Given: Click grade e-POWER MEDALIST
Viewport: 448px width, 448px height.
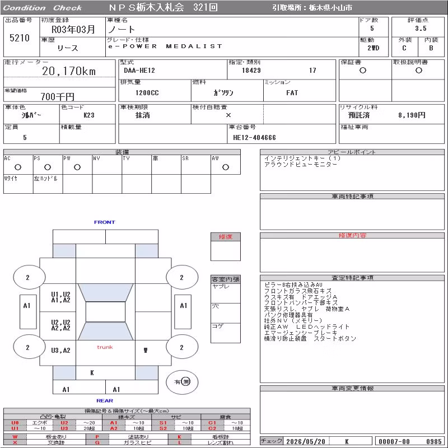Looking at the screenshot, I should coord(165,46).
